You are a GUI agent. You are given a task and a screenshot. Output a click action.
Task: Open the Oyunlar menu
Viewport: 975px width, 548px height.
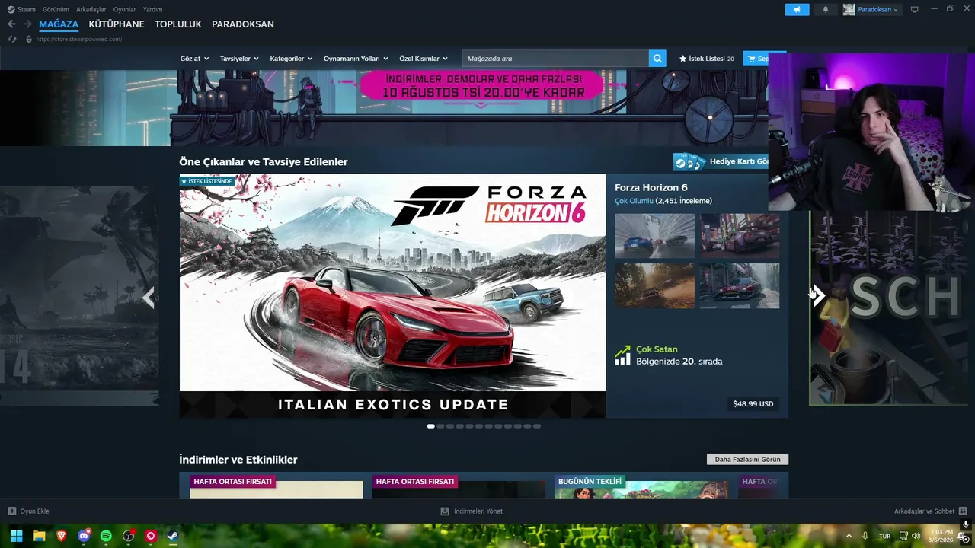tap(125, 9)
